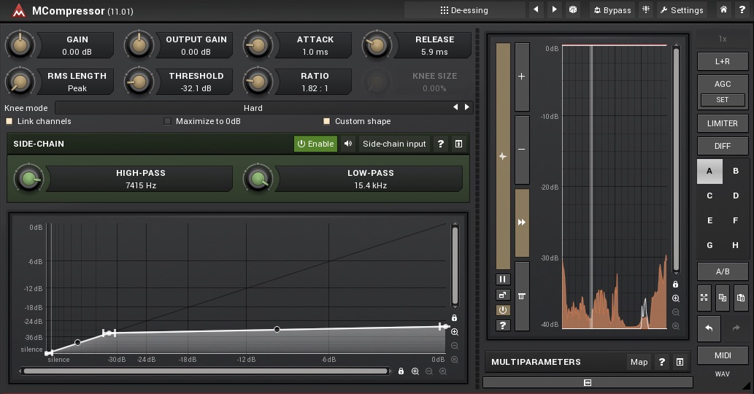
Task: Go to next preset arrow
Action: [555, 9]
